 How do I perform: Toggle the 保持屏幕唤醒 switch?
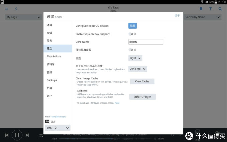click(131, 50)
